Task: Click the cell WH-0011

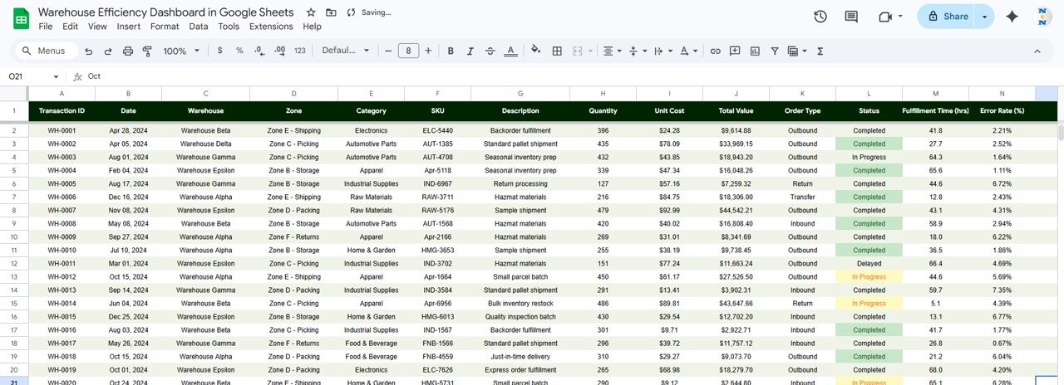Action: click(62, 264)
